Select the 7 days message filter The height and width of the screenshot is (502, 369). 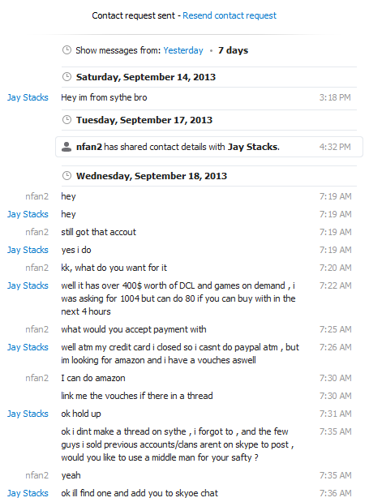(x=233, y=50)
